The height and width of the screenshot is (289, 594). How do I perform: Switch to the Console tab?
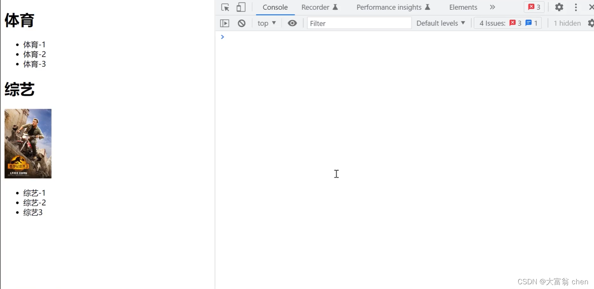pos(275,7)
